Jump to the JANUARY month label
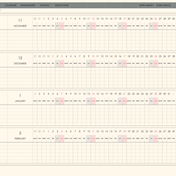Viewport: 176px width, 176px height. [20, 101]
